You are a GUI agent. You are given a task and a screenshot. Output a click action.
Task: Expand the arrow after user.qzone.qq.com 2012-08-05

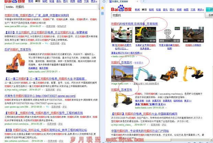(44, 107)
